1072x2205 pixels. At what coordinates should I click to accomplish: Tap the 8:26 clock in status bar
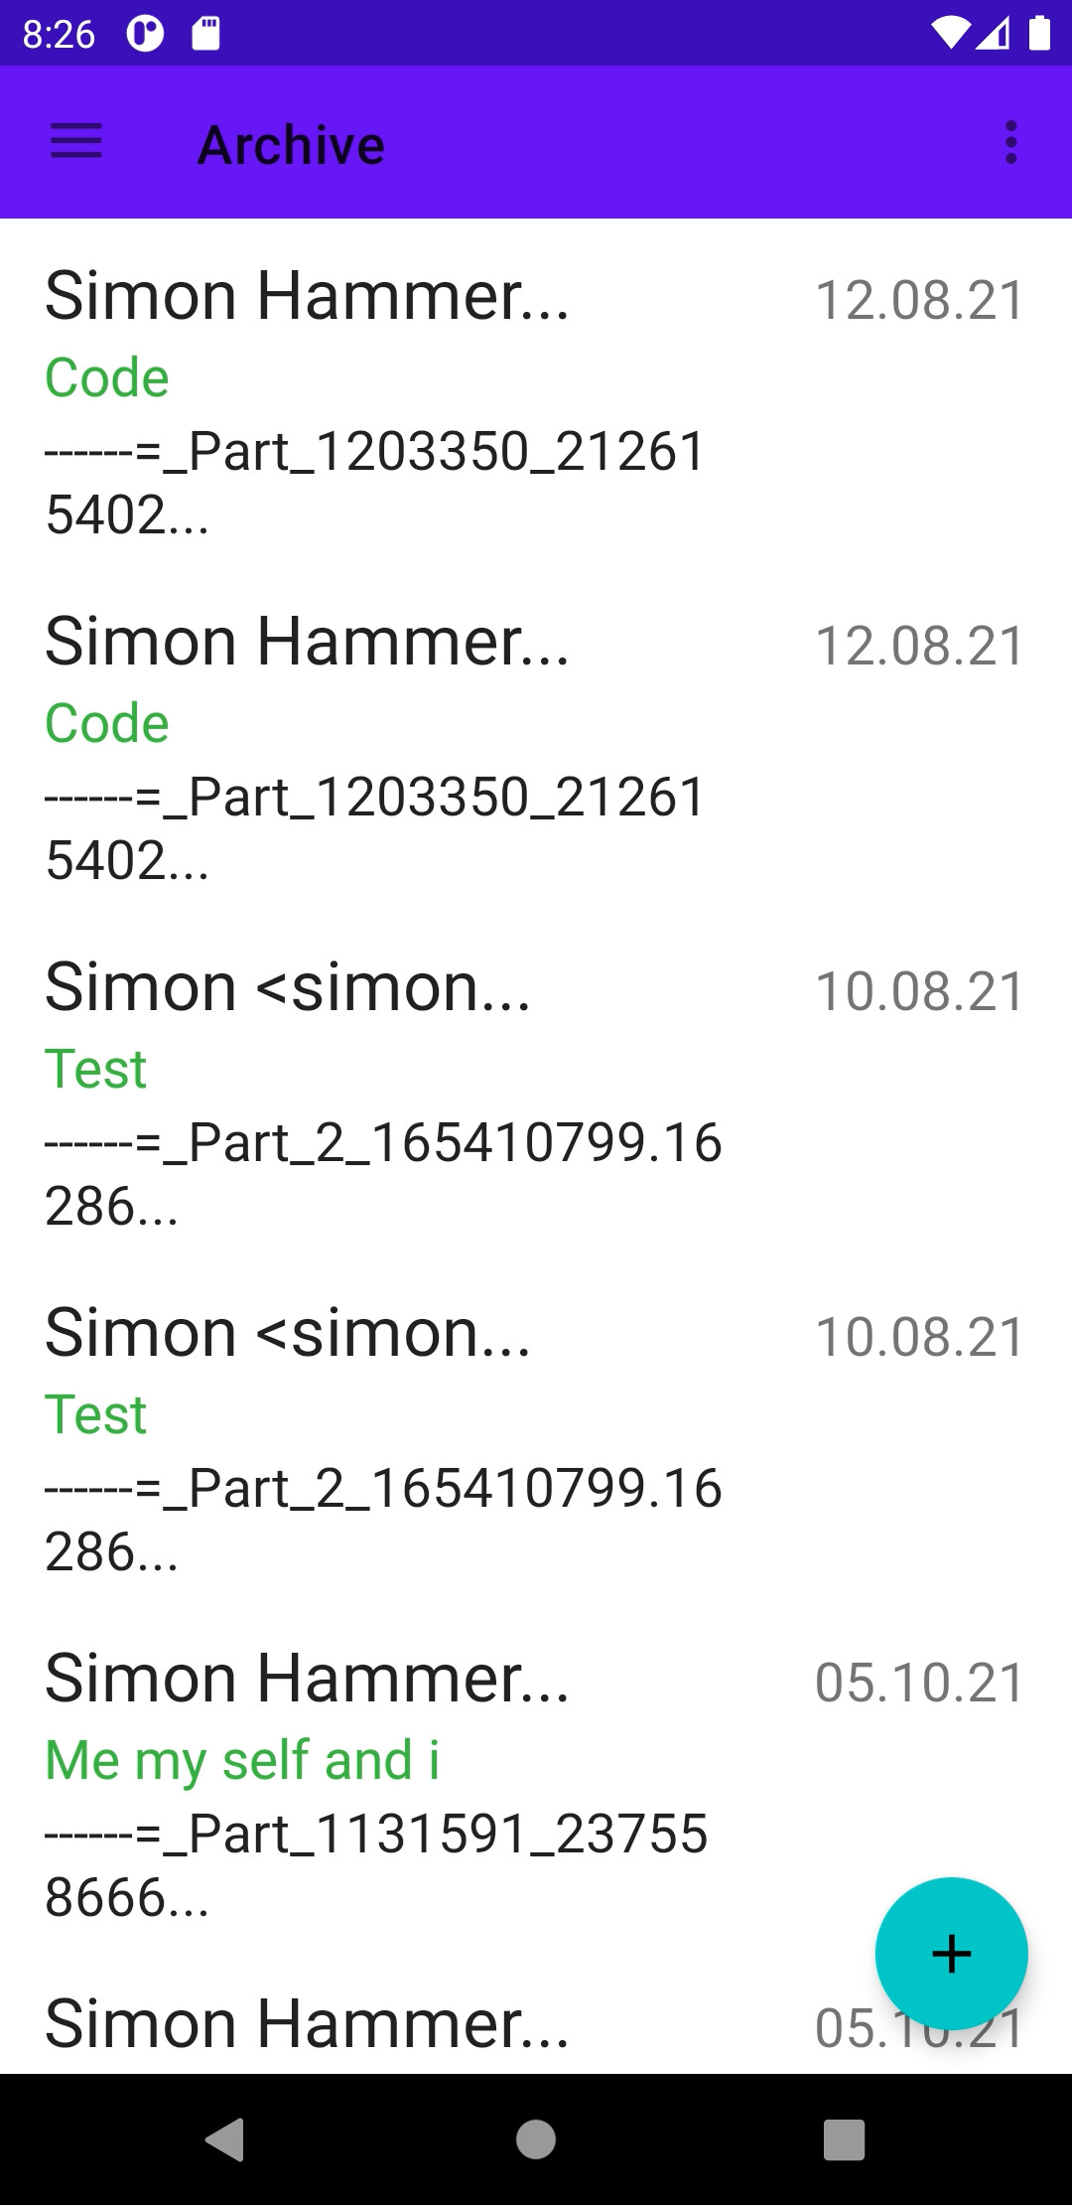click(x=59, y=35)
